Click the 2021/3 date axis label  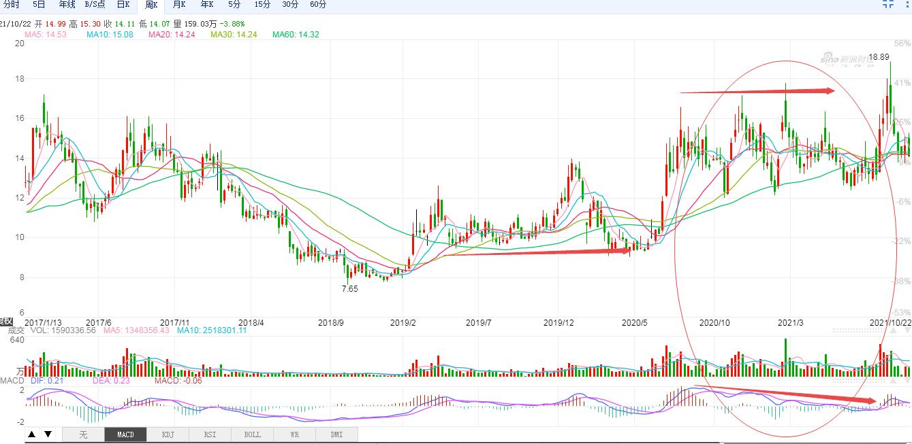coord(791,322)
